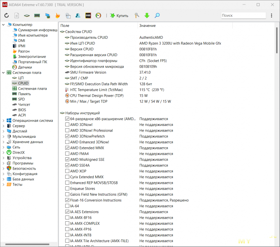Select the Электропитание battery icon in tree
Screen dimensions: 280x247
pos(15,57)
